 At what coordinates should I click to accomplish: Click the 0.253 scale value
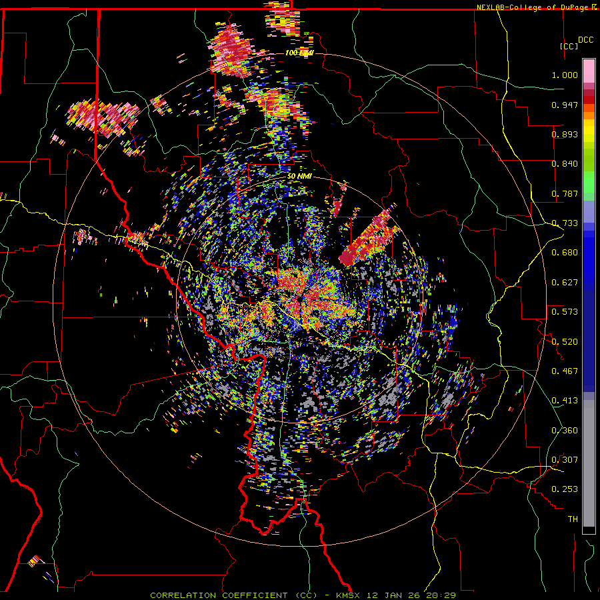pyautogui.click(x=565, y=489)
